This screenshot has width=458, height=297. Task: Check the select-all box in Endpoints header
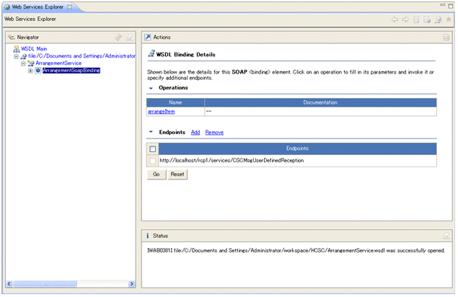(x=152, y=149)
